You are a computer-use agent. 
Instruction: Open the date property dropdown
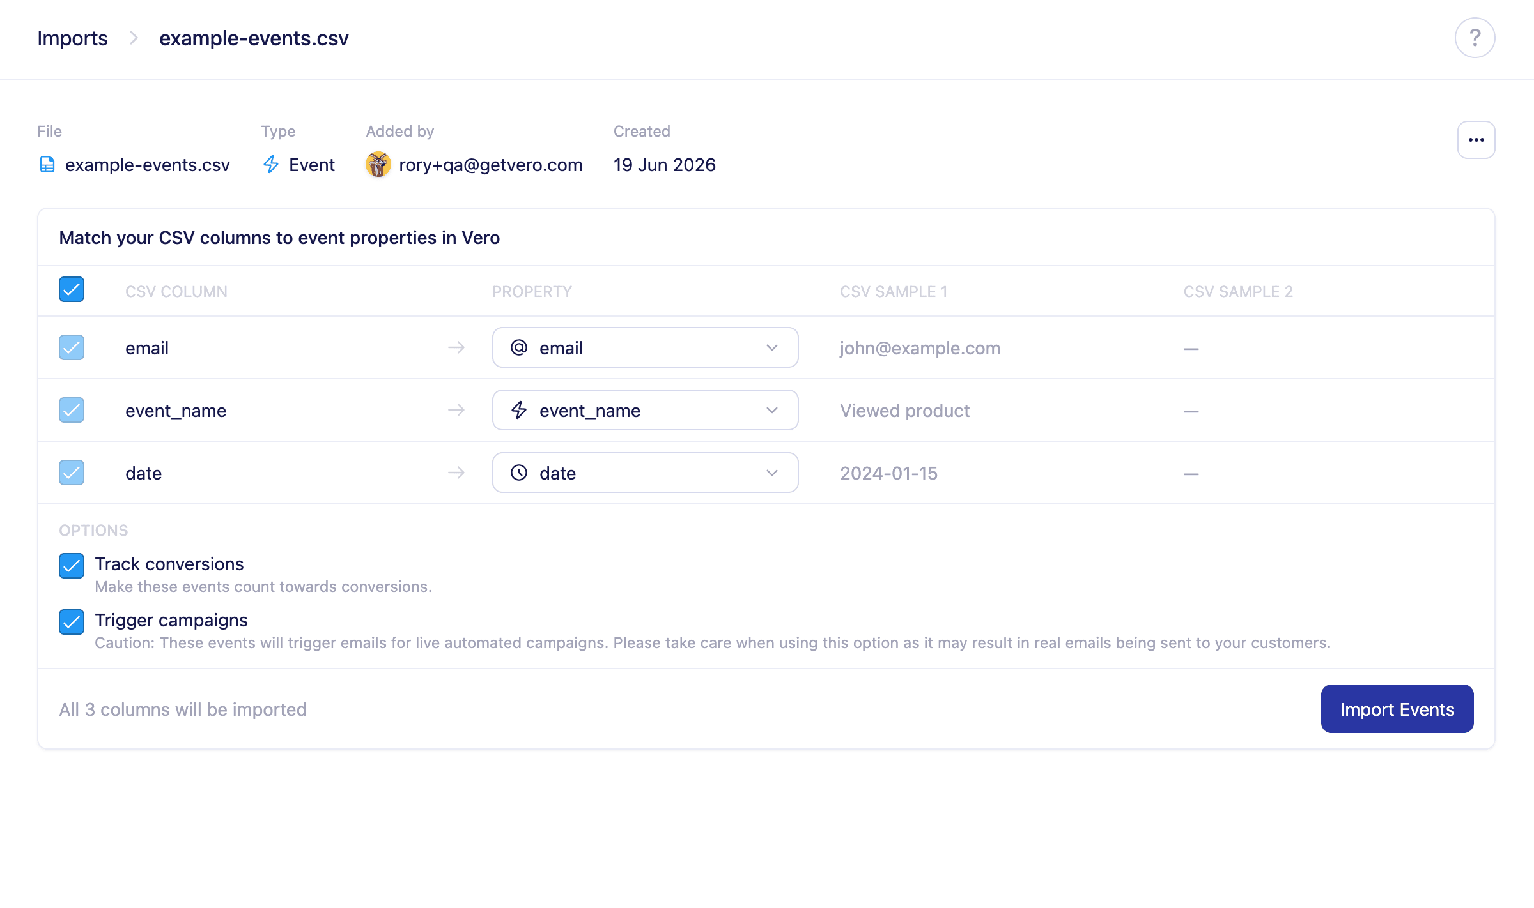click(645, 473)
